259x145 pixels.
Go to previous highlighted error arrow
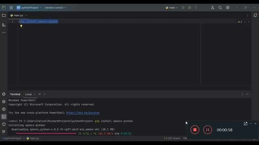point(245,22)
